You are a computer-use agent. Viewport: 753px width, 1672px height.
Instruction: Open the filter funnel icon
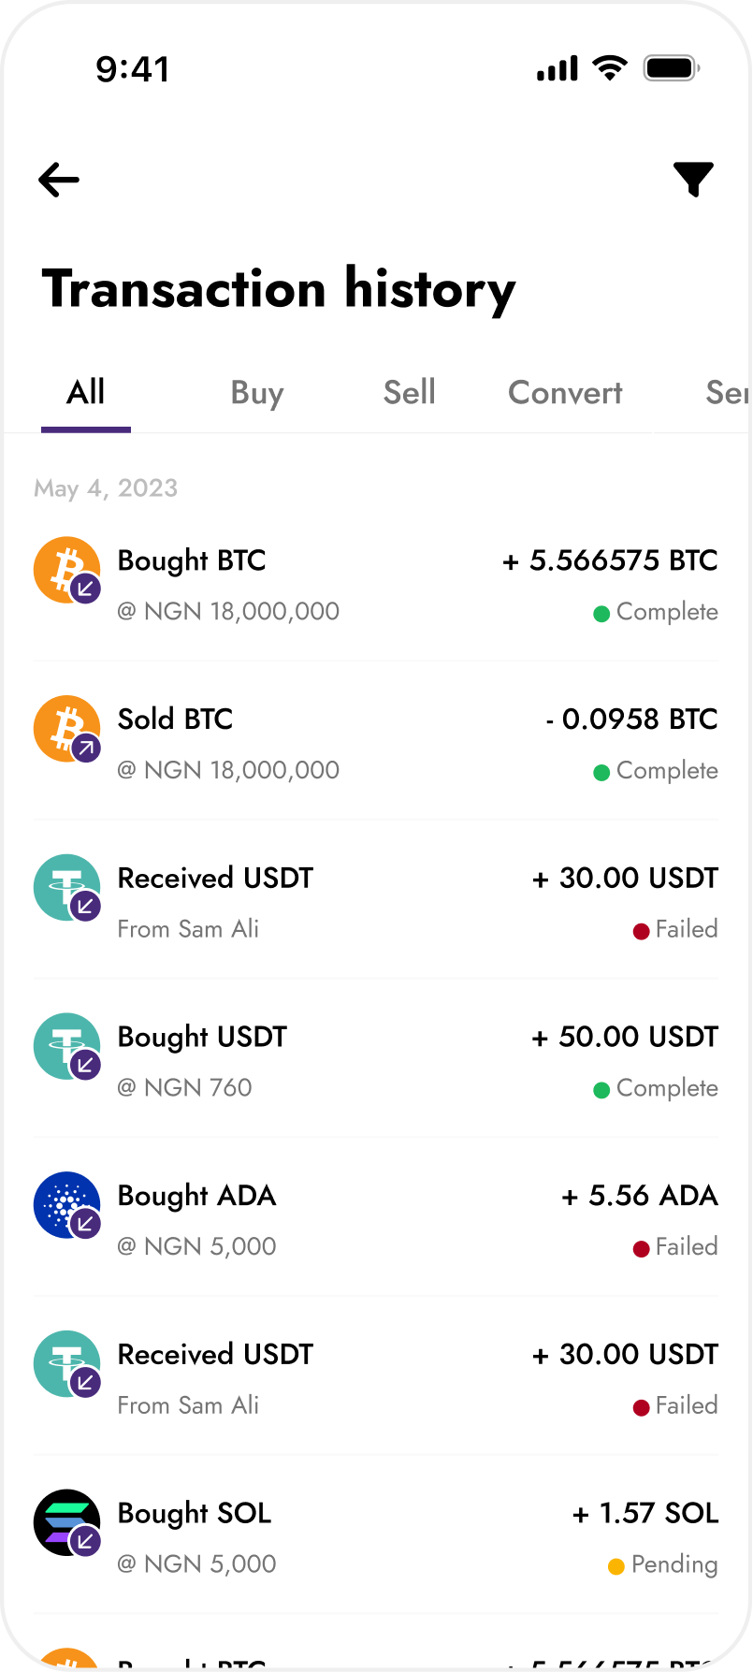[x=693, y=180]
